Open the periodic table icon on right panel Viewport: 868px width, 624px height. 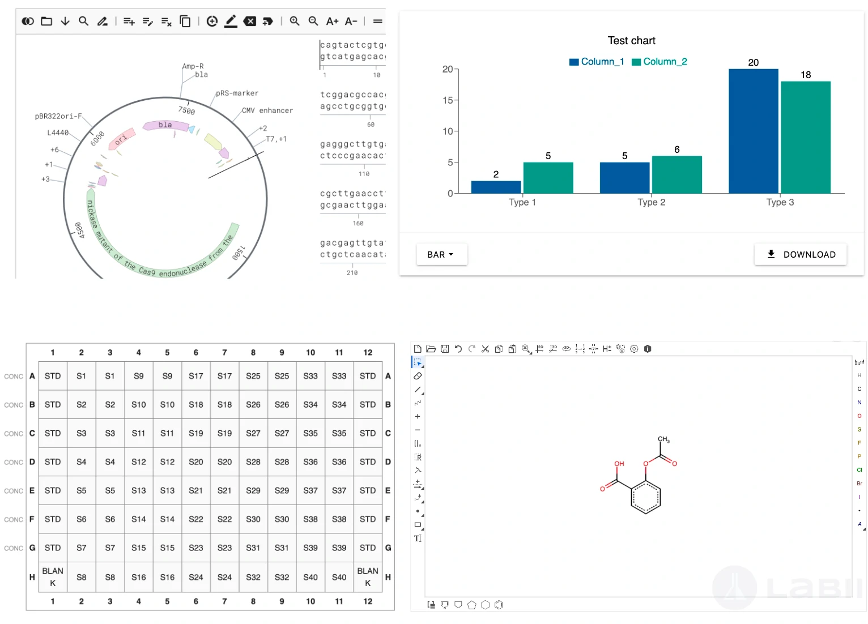coord(860,362)
